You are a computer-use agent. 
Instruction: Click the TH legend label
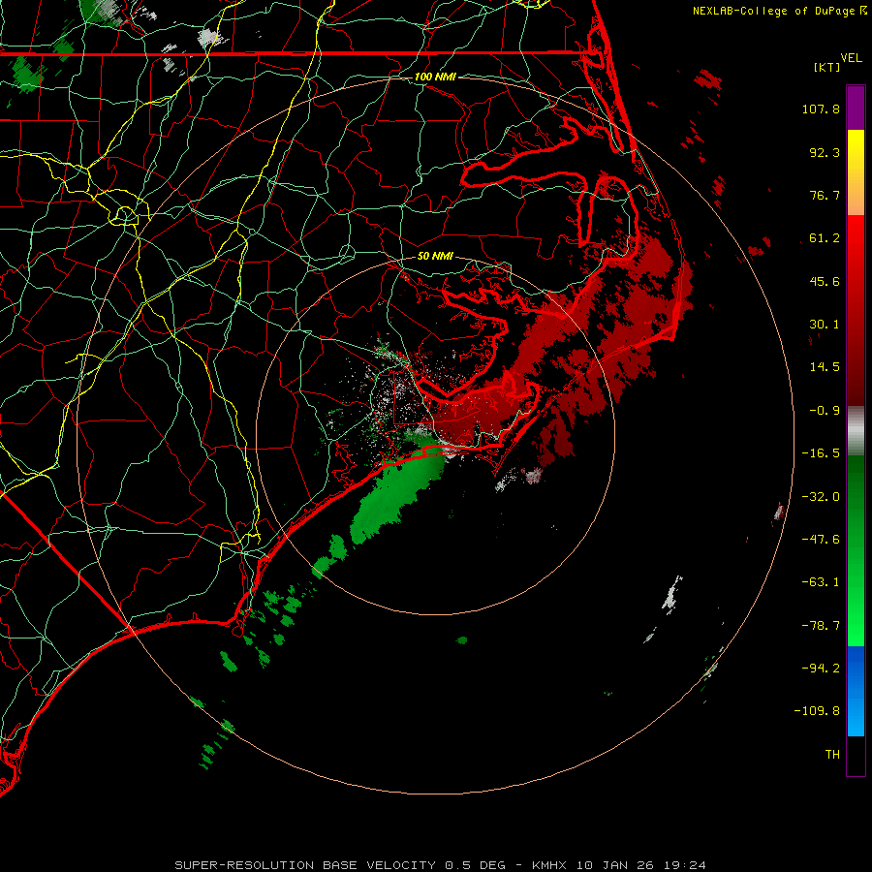click(x=832, y=755)
